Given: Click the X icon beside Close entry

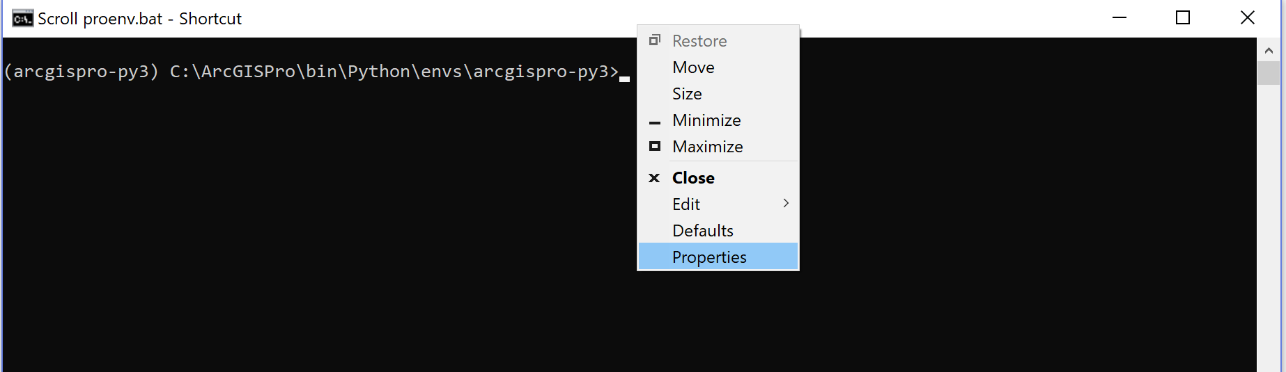Looking at the screenshot, I should (x=654, y=178).
